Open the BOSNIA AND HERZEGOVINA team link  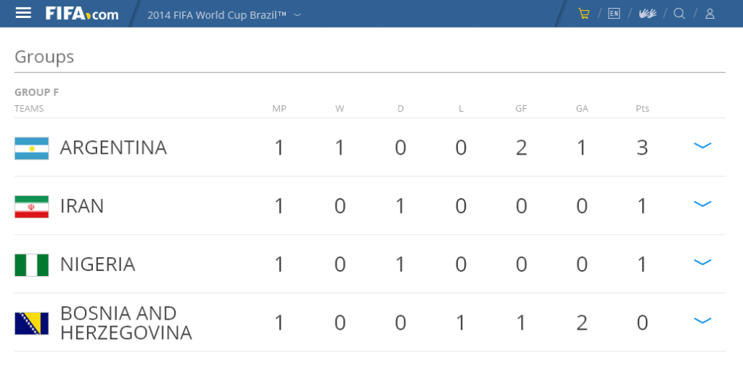tap(126, 323)
